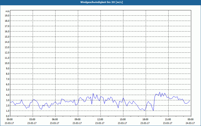This screenshot has width=201, height=126.
Task: Click the 15,0 y-axis value
Action: point(7,37)
